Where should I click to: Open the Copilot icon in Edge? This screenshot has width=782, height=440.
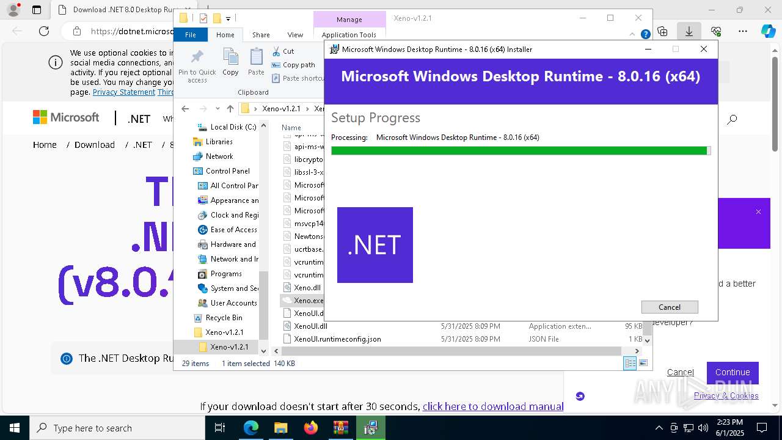[x=769, y=31]
